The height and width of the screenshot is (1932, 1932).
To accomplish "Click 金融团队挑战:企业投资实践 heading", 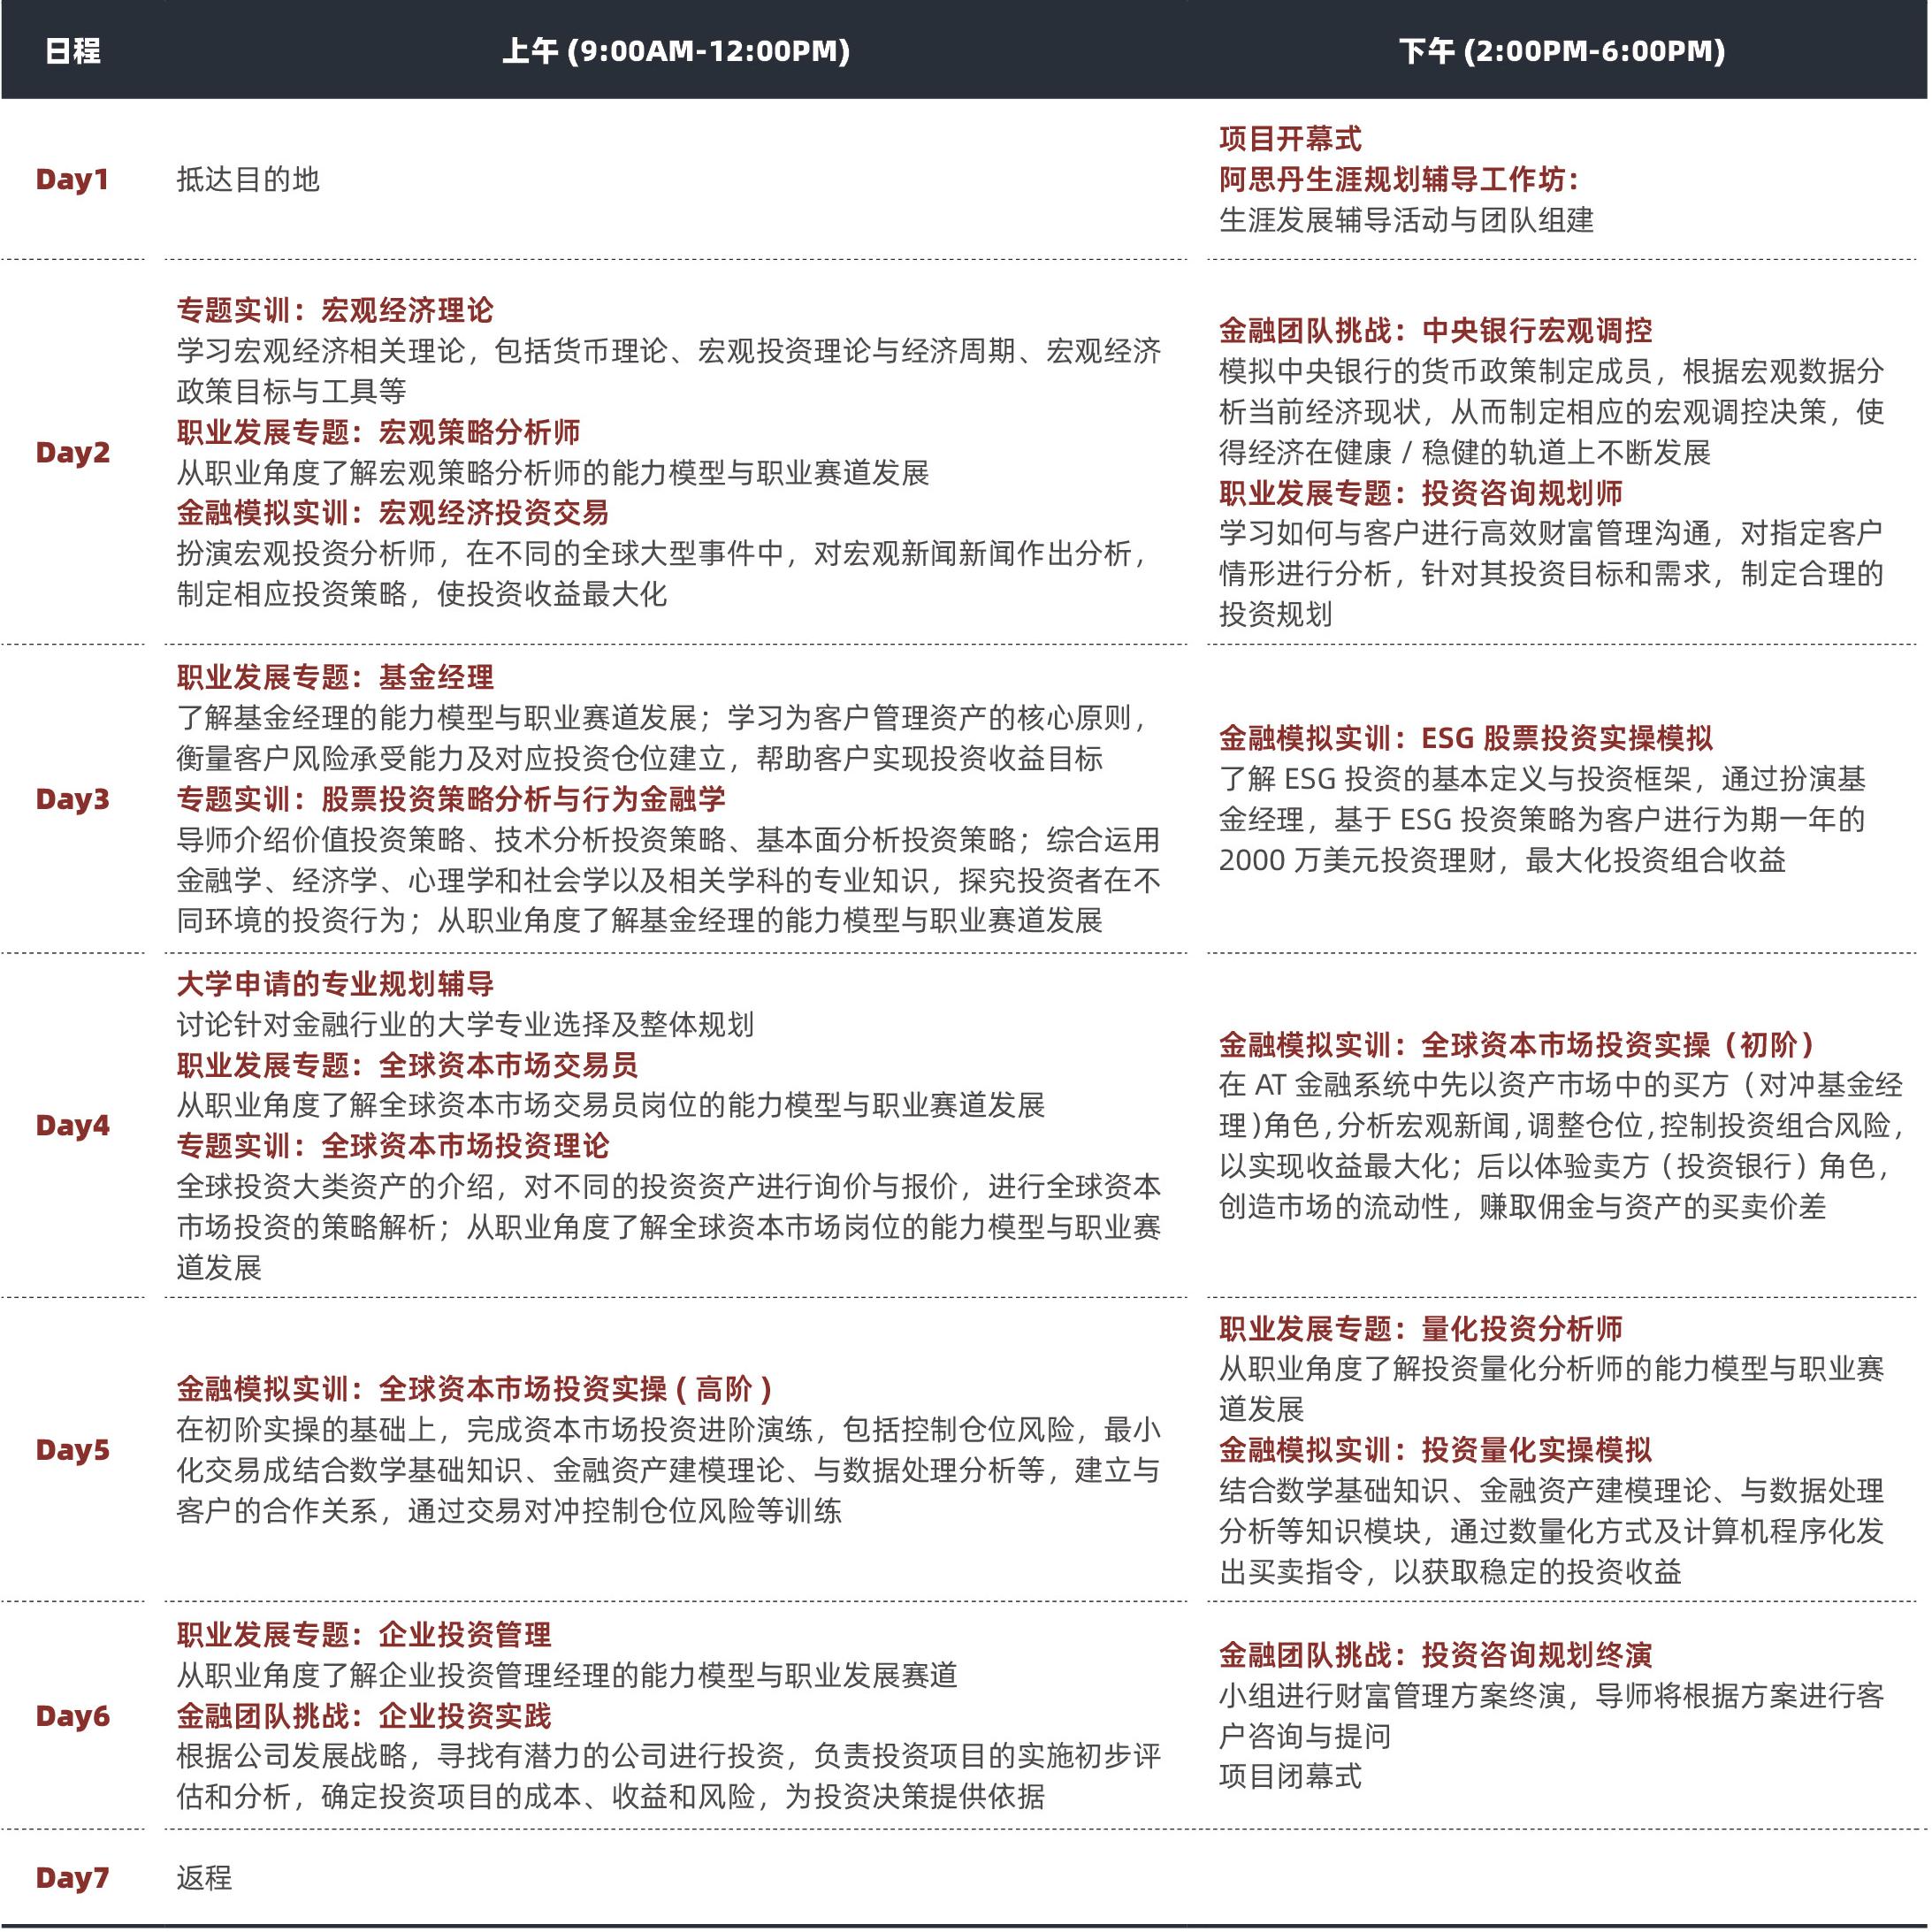I will click(364, 1716).
